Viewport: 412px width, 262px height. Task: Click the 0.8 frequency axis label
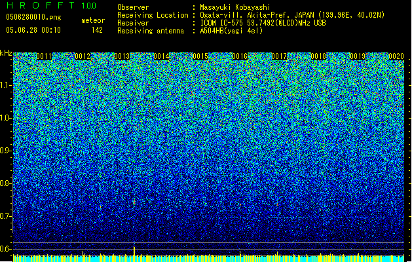point(5,183)
